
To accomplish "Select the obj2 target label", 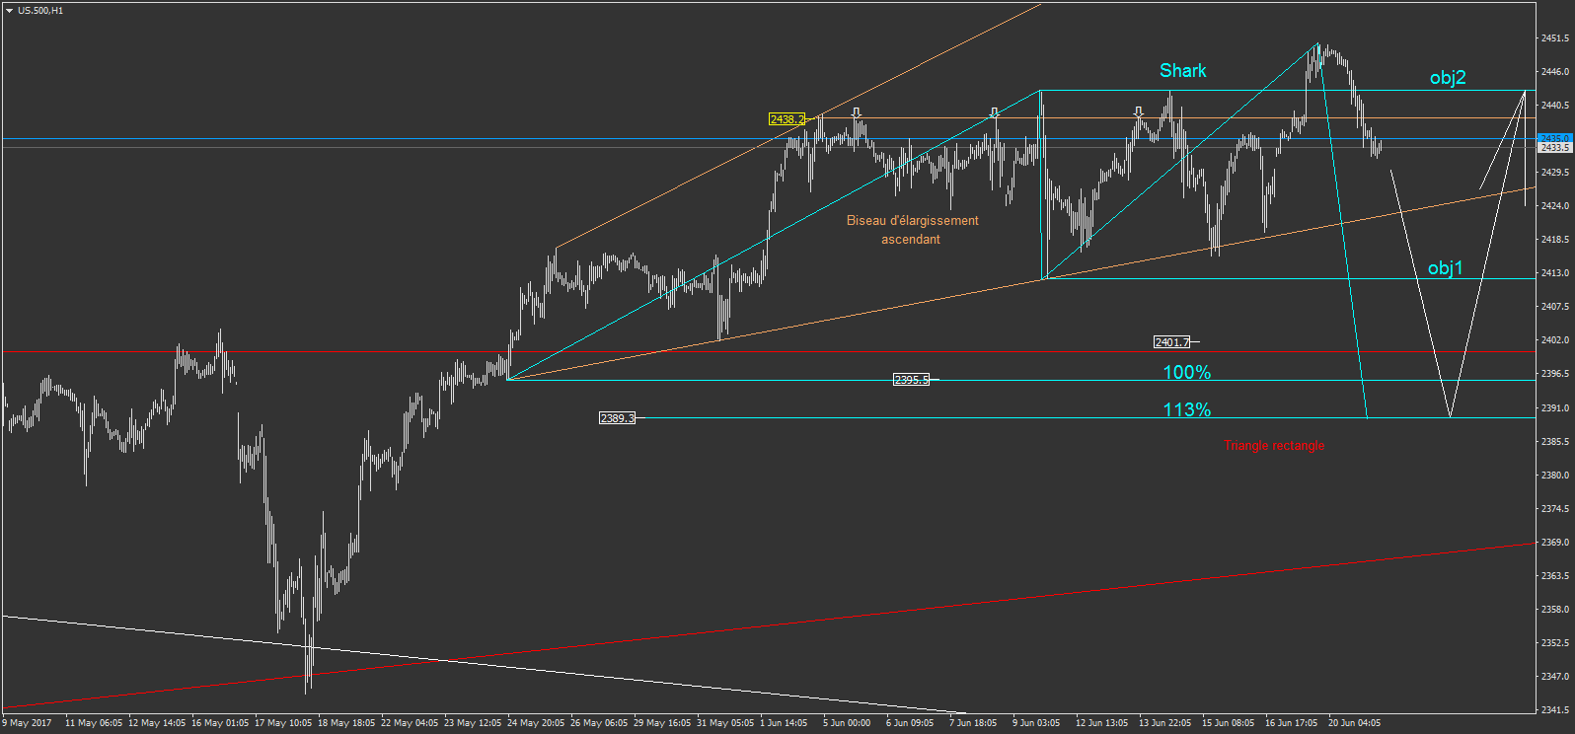I will pos(1448,77).
